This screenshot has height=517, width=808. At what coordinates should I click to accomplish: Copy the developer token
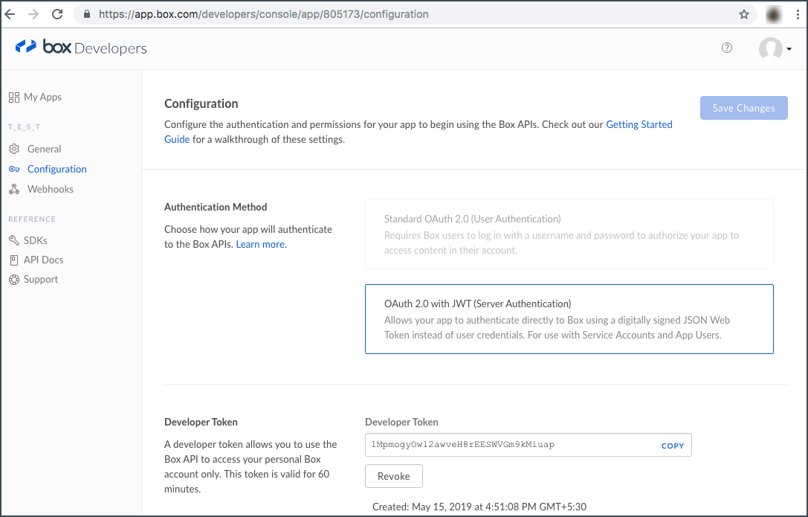coord(673,446)
